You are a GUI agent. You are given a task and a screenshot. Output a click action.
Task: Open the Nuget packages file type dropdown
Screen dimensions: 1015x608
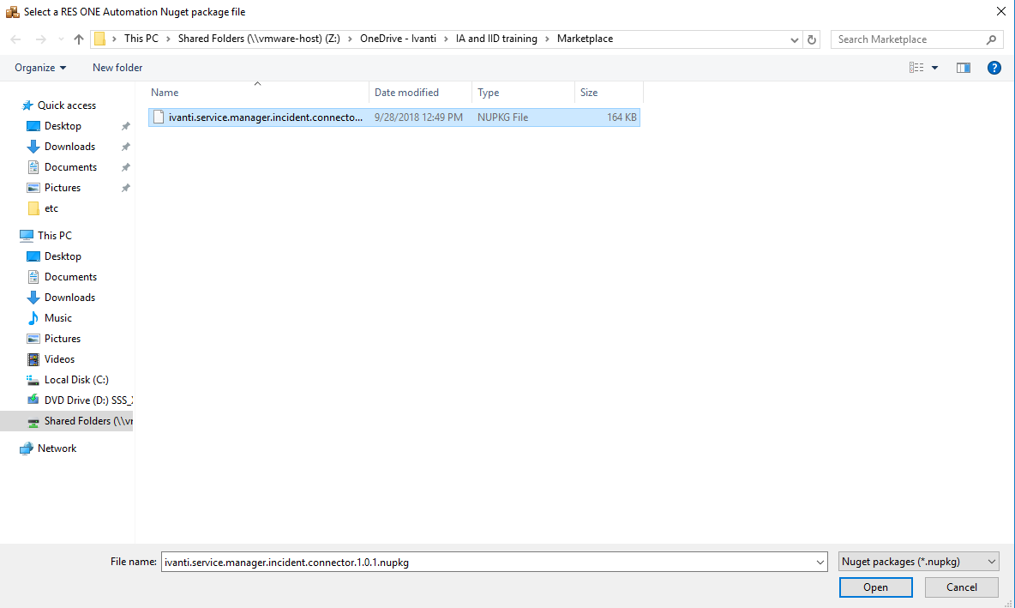[918, 562]
